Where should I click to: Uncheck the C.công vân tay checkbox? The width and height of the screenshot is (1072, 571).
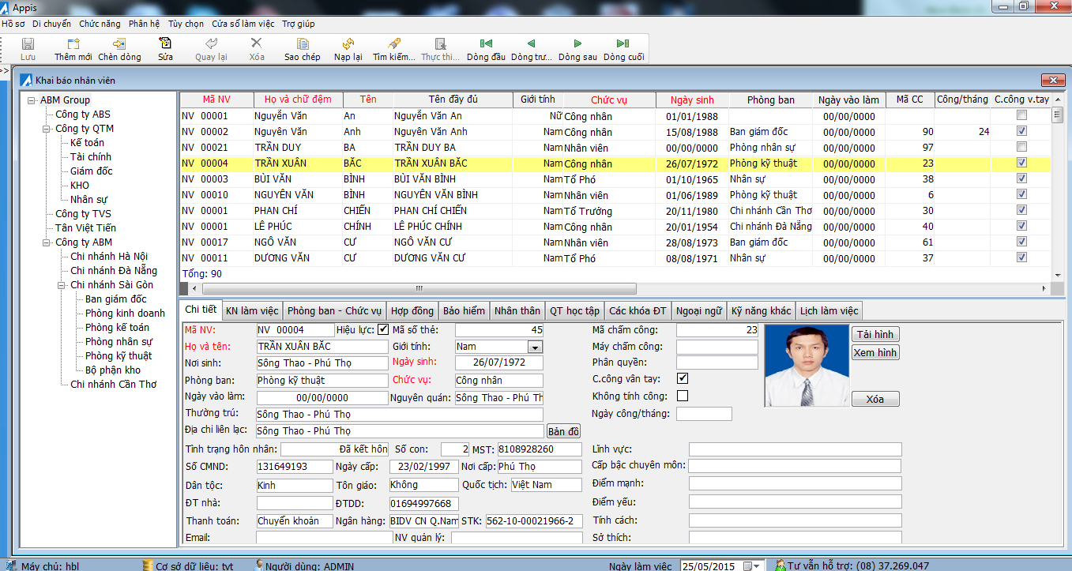pos(683,378)
